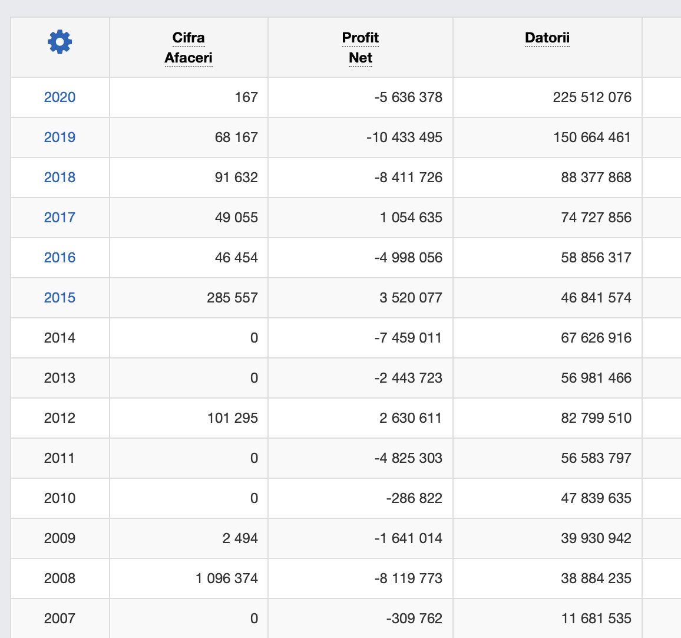The image size is (681, 638).
Task: Select the 2012 debt value 82 799 510
Action: pyautogui.click(x=596, y=418)
